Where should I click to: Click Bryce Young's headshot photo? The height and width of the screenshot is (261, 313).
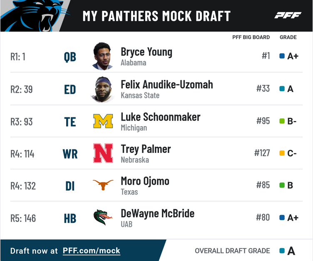tap(102, 56)
